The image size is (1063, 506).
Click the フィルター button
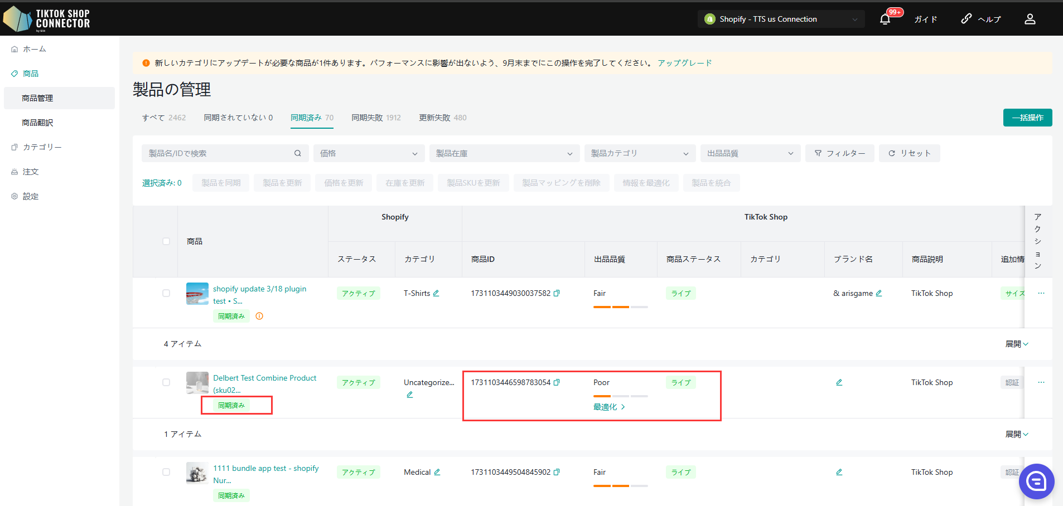(839, 153)
